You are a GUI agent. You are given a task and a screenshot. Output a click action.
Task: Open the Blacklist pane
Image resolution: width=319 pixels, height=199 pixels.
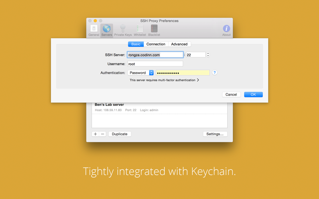click(x=154, y=31)
